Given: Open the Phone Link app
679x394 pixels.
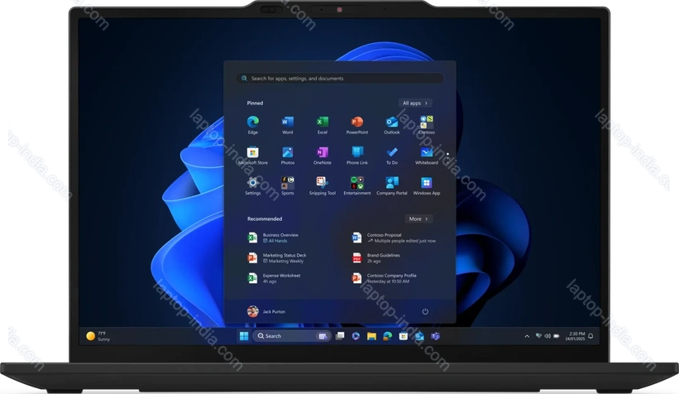Looking at the screenshot, I should coord(357,153).
